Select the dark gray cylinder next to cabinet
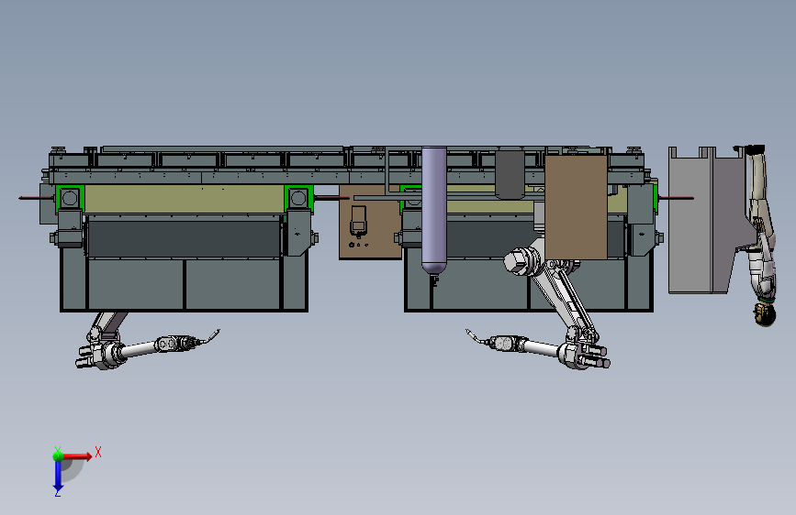 (x=510, y=174)
